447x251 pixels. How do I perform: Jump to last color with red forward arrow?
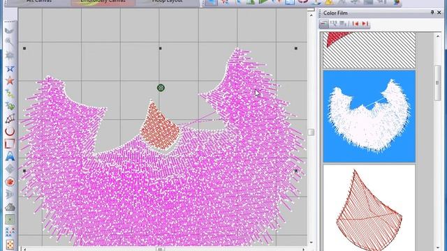(x=365, y=24)
